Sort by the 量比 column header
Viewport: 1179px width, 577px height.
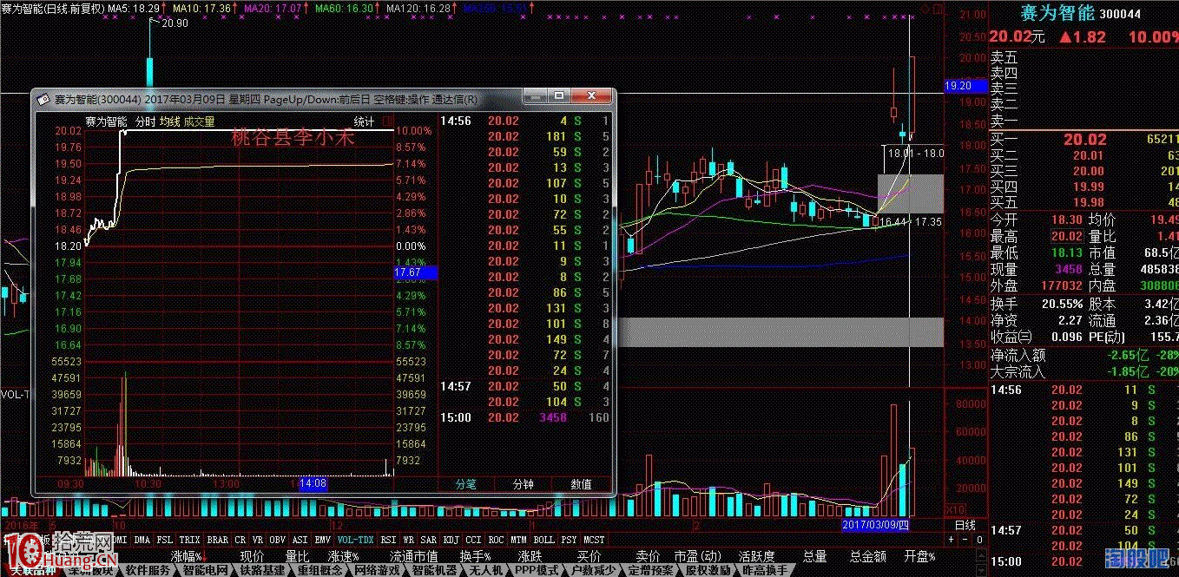tap(297, 556)
